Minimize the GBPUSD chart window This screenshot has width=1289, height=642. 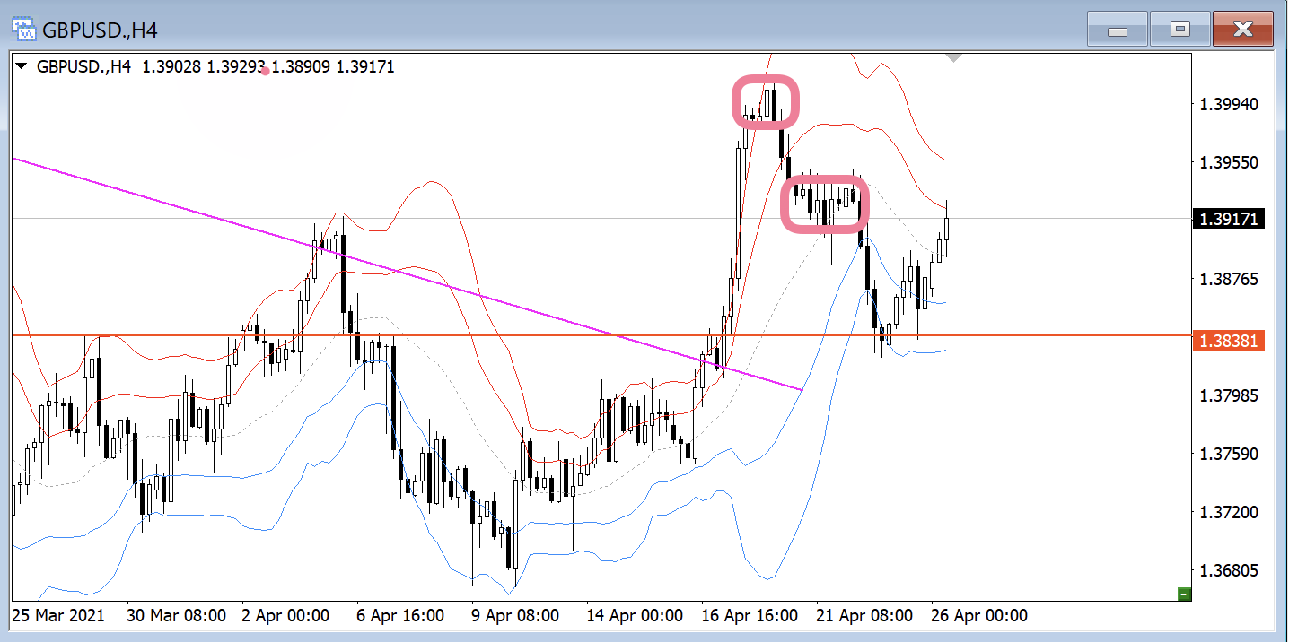1117,30
